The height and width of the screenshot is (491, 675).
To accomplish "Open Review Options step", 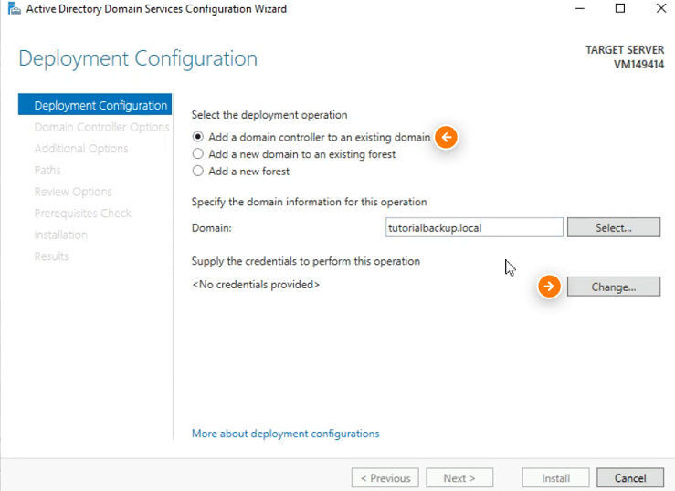I will pyautogui.click(x=73, y=192).
